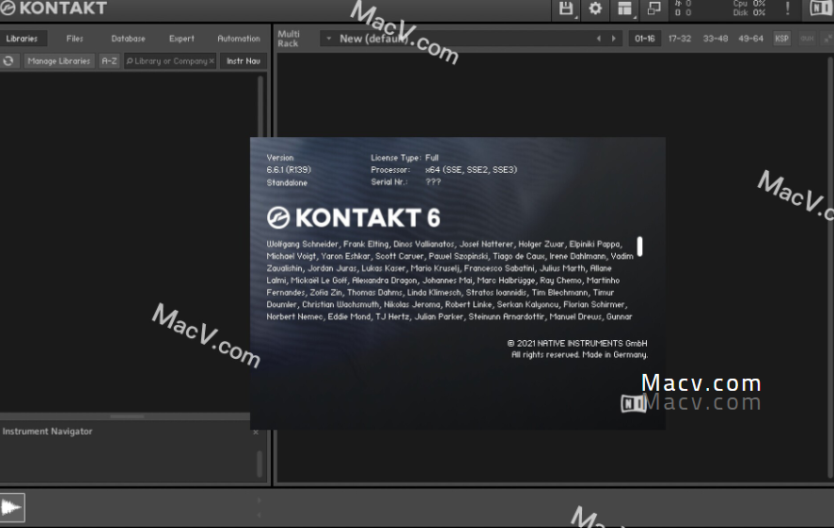The height and width of the screenshot is (528, 834).
Task: Click the Manage Libraries button
Action: click(58, 61)
